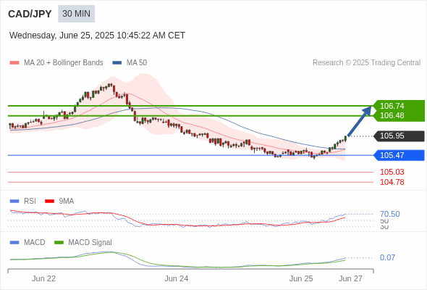Screen dimensions: 427x290
Task: Click the blue upward forecast arrow
Action: [x=359, y=121]
